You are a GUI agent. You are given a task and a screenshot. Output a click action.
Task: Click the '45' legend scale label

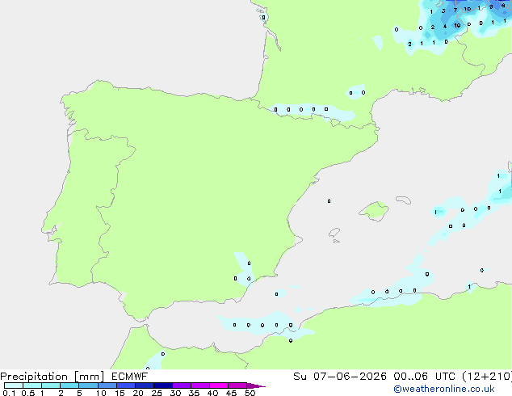click(x=231, y=393)
